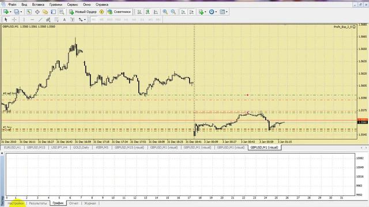Zoom out of the chart
The height and width of the screenshot is (207, 369).
click(x=173, y=11)
